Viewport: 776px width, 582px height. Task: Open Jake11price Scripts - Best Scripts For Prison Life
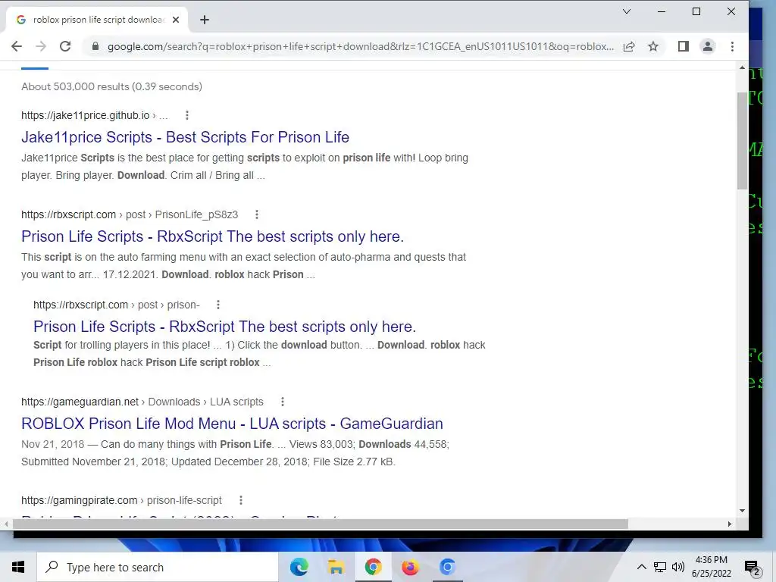pyautogui.click(x=185, y=137)
